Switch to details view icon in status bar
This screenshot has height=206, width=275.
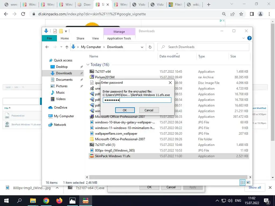point(243,182)
